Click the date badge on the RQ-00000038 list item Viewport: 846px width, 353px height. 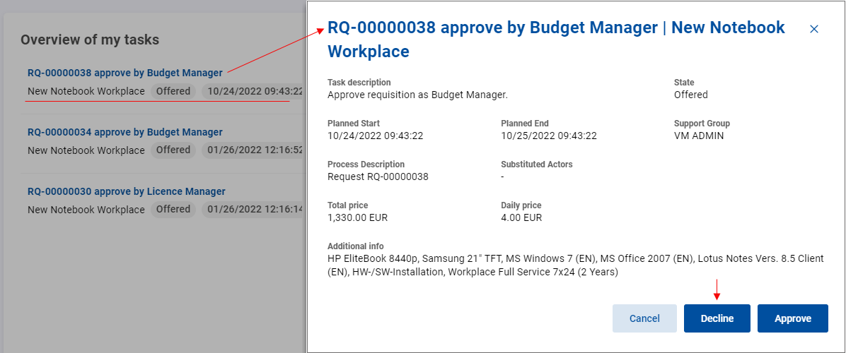pyautogui.click(x=255, y=91)
